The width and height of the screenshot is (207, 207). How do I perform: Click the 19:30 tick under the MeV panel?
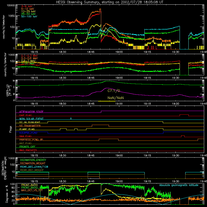tap(175, 78)
